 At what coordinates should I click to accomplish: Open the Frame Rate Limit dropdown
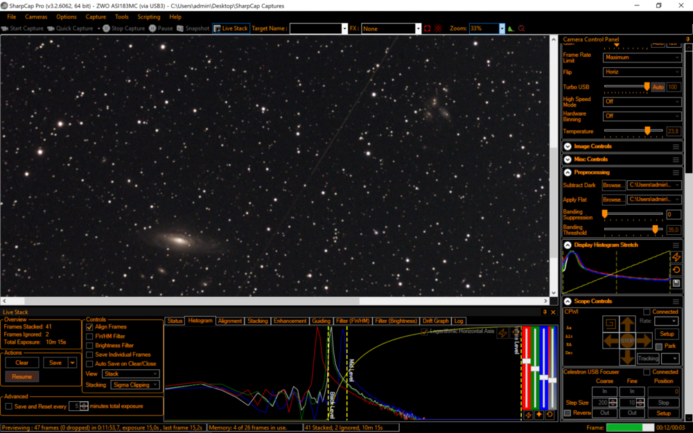click(642, 58)
